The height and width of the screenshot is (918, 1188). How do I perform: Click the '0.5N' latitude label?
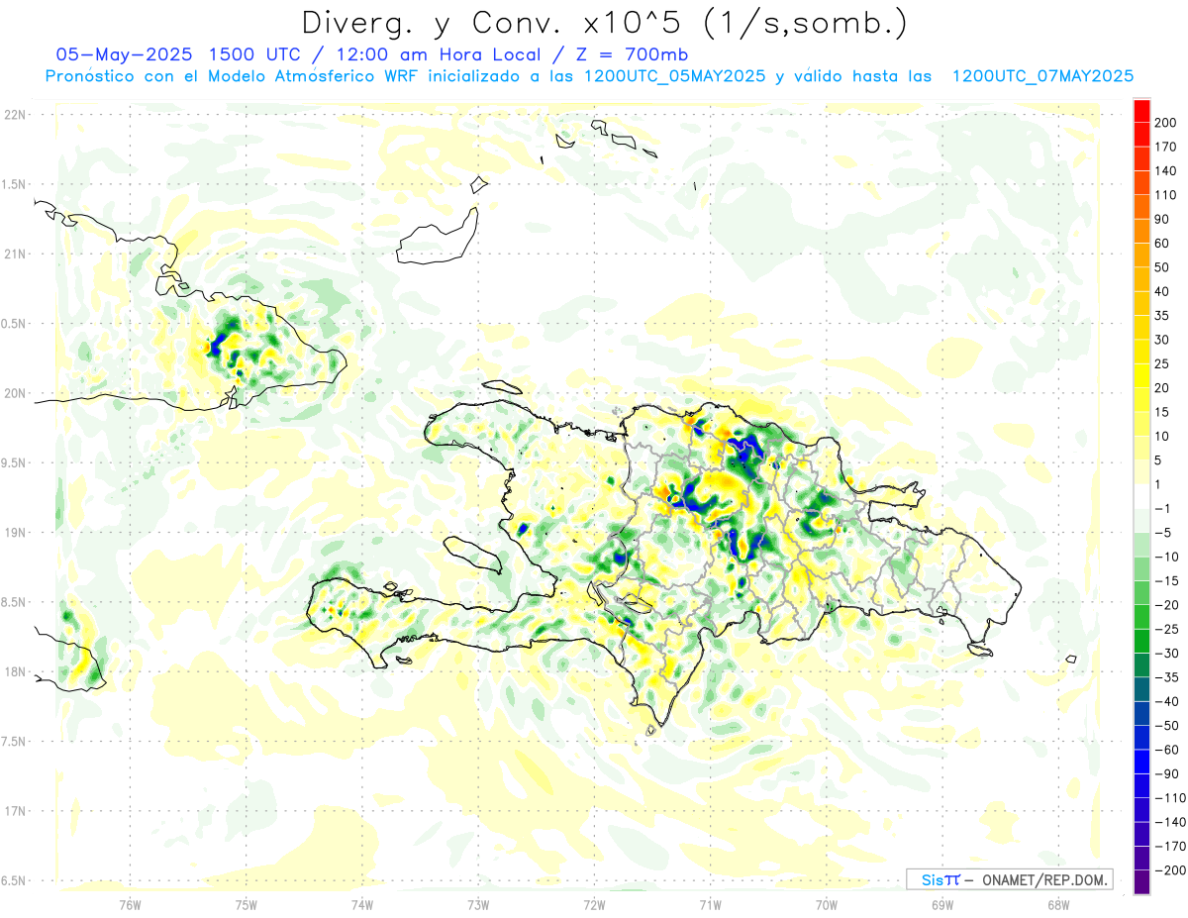click(x=14, y=324)
